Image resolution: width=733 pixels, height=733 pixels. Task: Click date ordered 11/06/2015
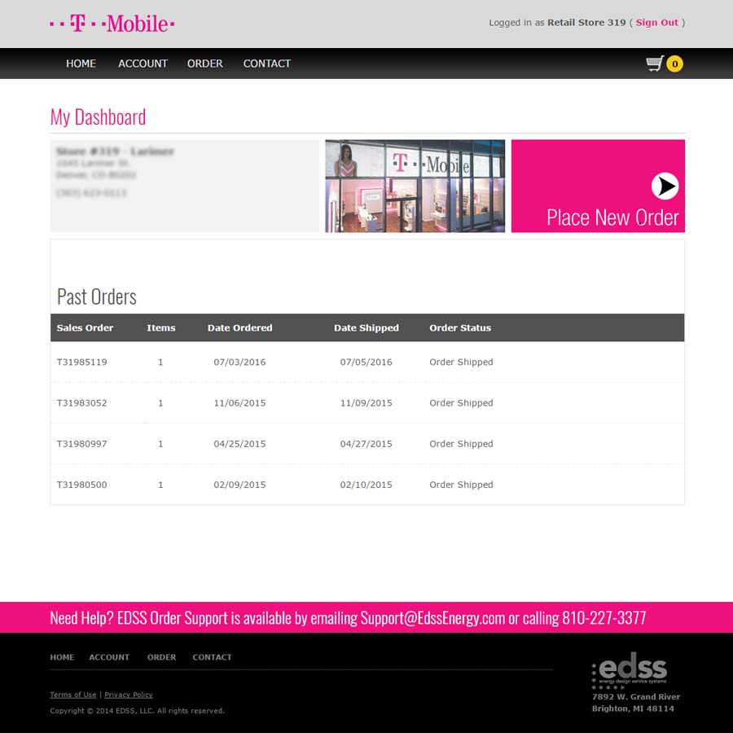tap(239, 403)
